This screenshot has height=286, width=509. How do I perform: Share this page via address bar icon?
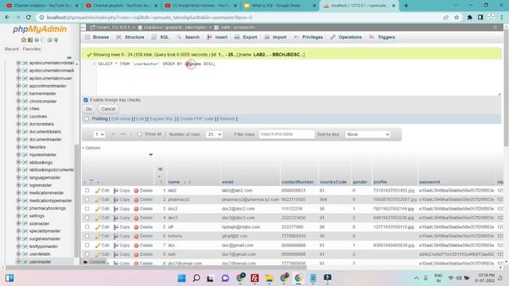[x=445, y=17]
